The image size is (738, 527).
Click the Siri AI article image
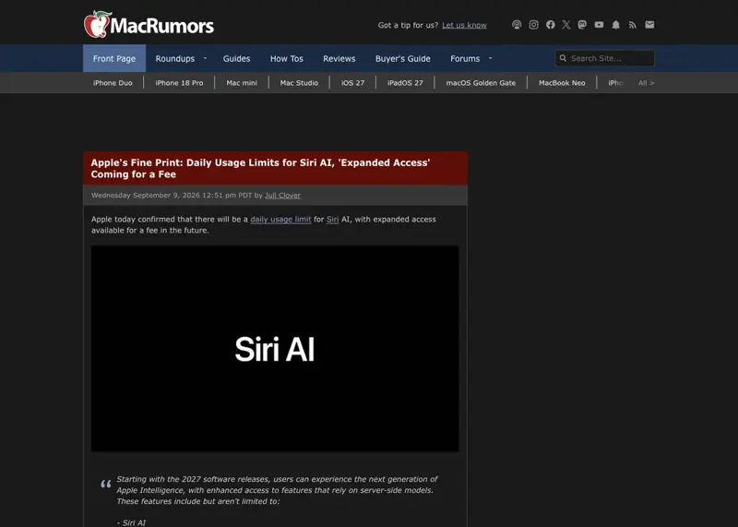[x=275, y=349]
